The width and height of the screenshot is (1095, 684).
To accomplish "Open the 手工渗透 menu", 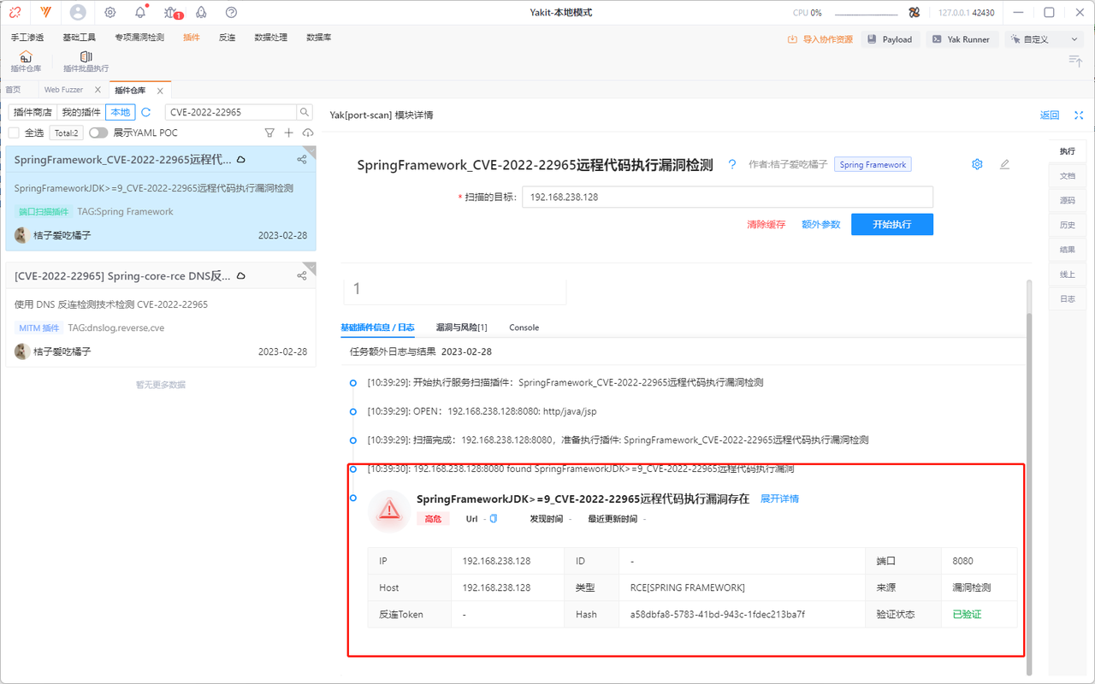I will tap(27, 38).
